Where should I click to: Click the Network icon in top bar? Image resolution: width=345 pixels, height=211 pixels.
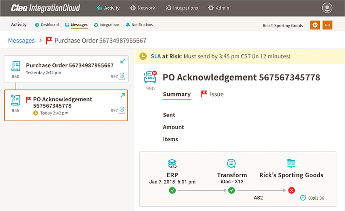coord(133,8)
